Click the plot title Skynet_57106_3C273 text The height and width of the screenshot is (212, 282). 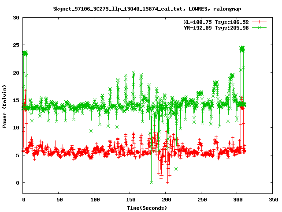click(x=147, y=9)
